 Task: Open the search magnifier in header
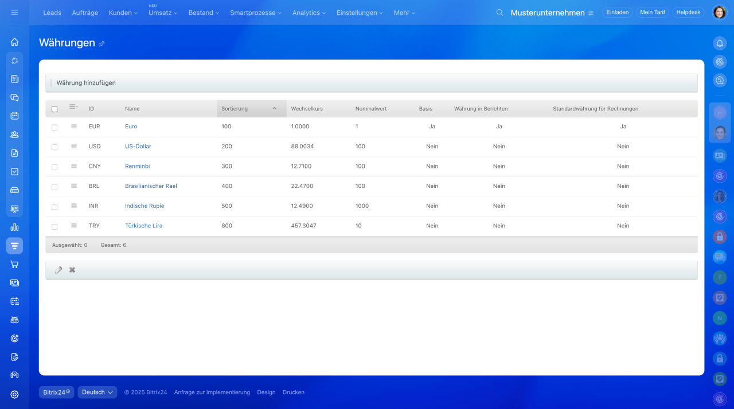coord(499,13)
